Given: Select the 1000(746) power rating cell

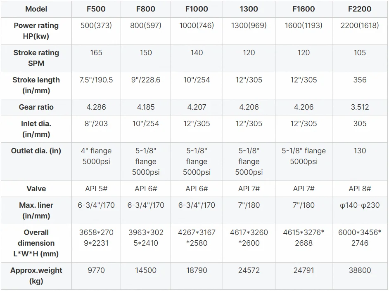Looking at the screenshot, I should point(197,26).
